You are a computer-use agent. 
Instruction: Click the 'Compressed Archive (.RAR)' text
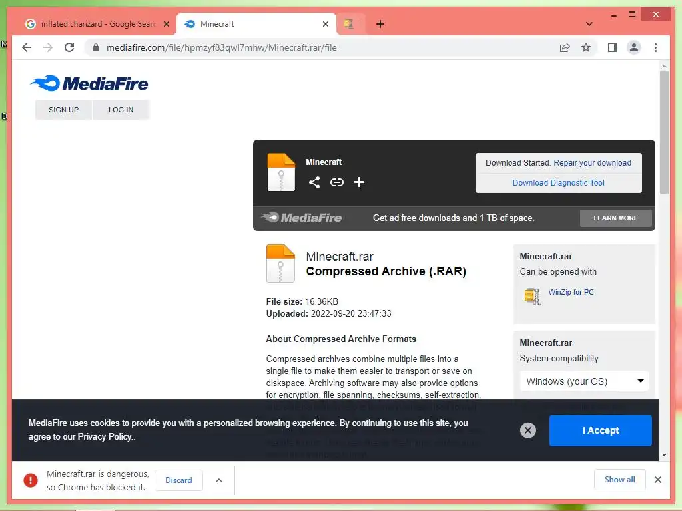coord(386,271)
